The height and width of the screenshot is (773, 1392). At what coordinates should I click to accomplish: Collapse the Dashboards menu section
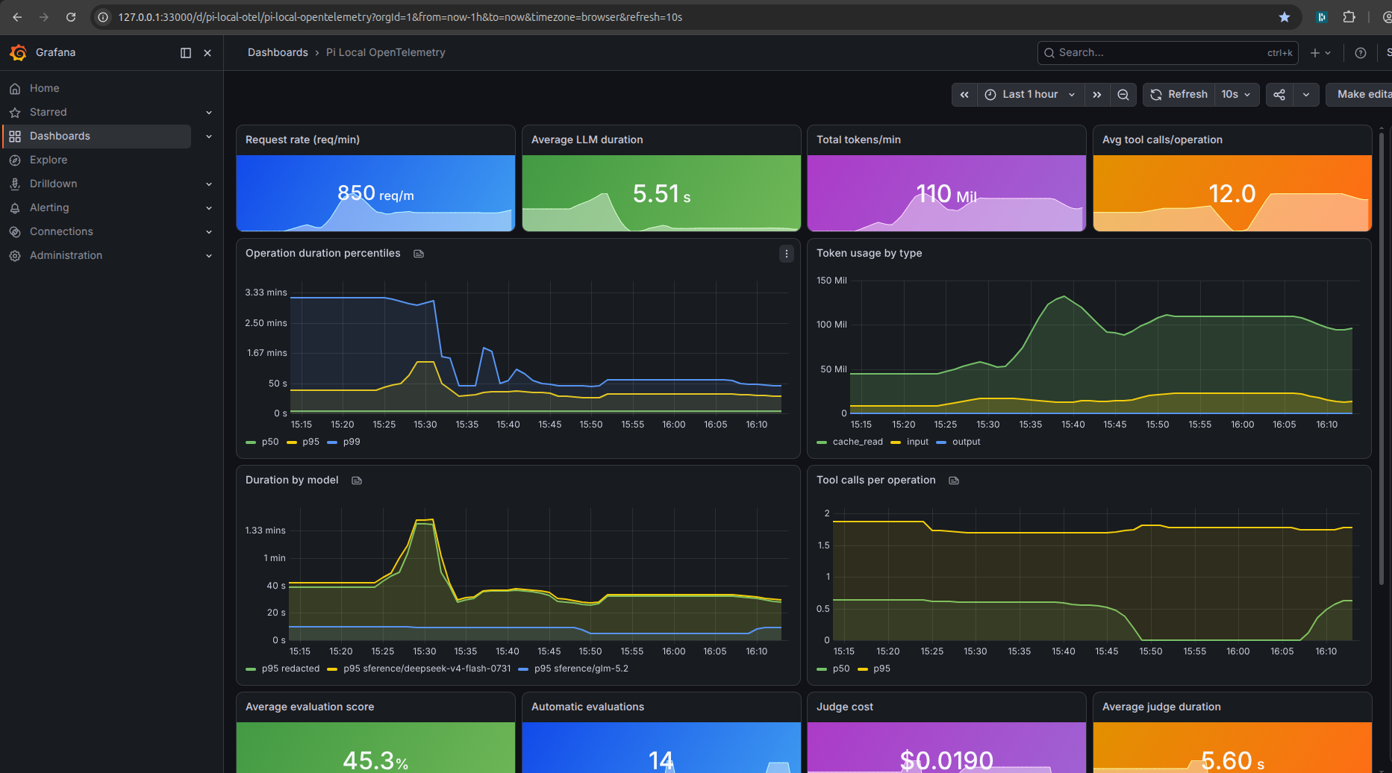coord(209,137)
